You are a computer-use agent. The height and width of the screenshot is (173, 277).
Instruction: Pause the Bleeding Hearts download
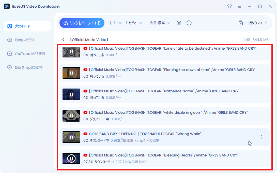click(71, 158)
